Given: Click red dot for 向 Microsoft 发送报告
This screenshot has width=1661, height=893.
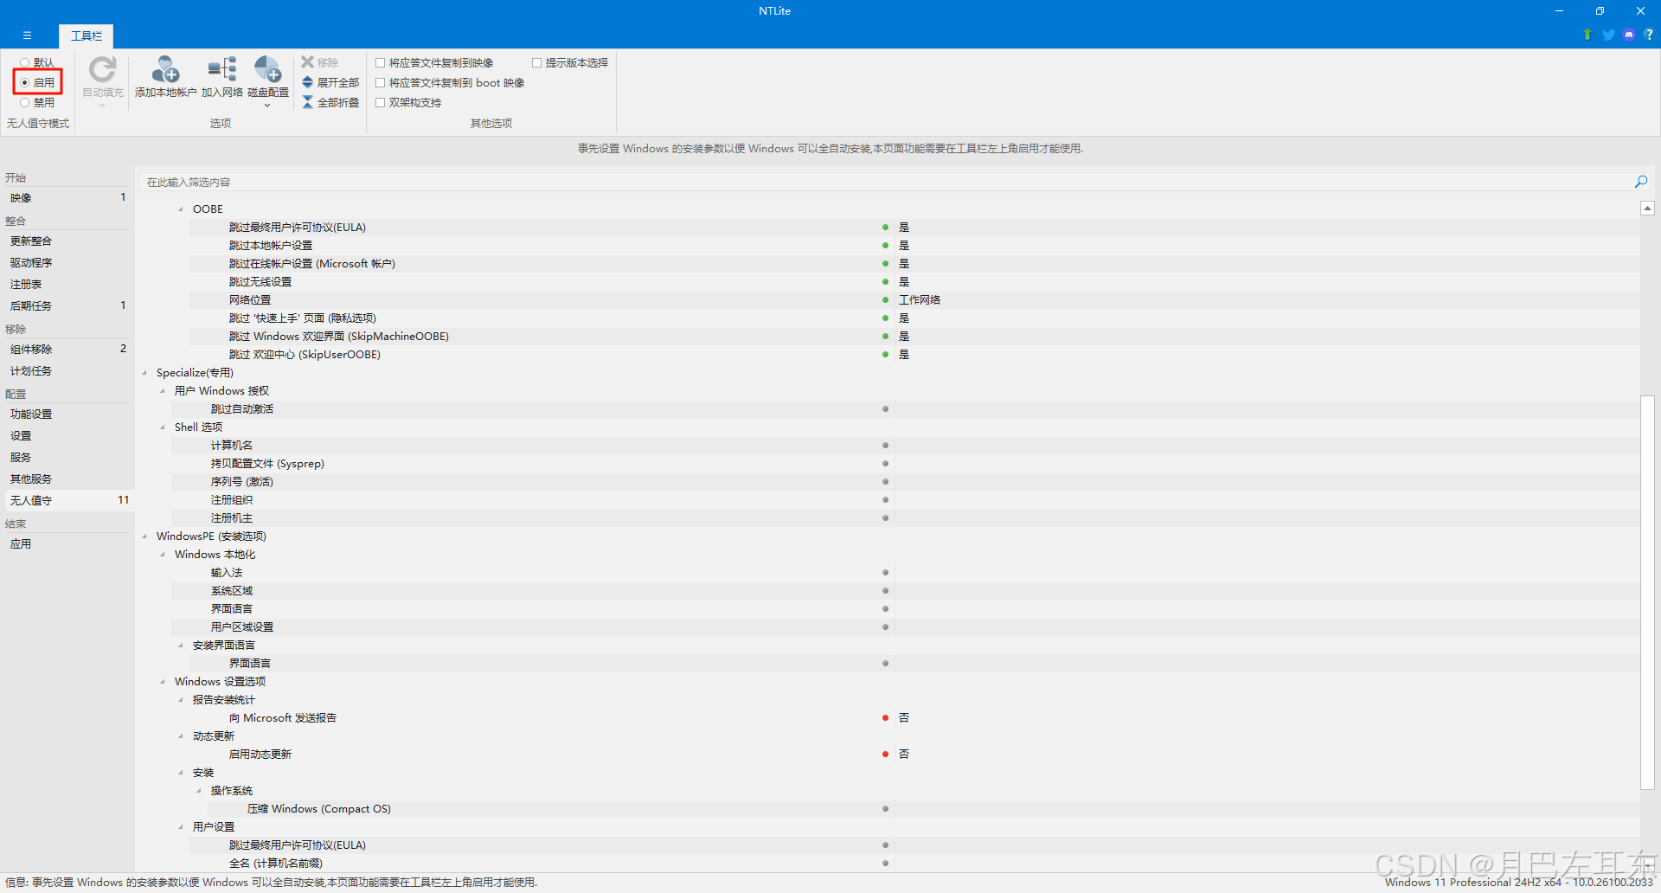Looking at the screenshot, I should click(885, 718).
